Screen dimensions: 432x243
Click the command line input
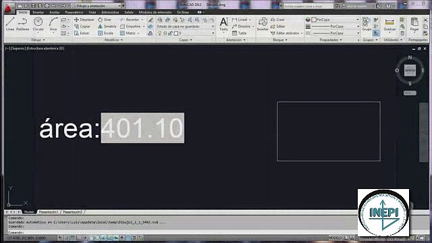point(182,232)
